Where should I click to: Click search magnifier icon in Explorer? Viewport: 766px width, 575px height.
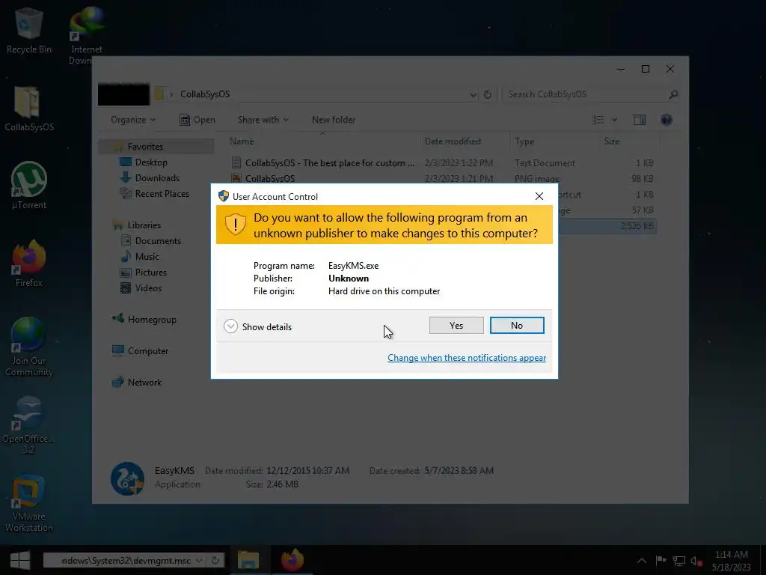click(x=673, y=94)
